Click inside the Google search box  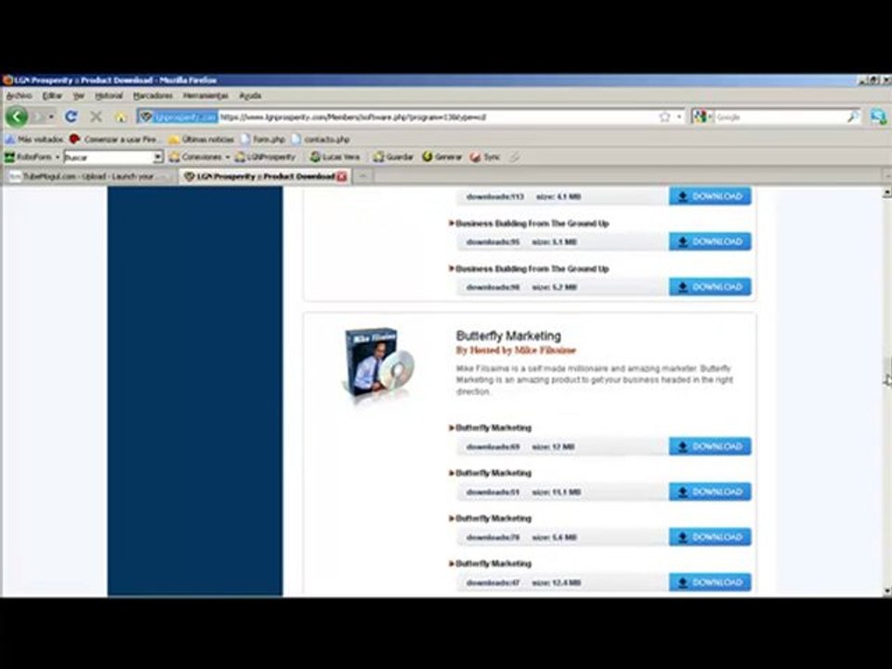780,117
